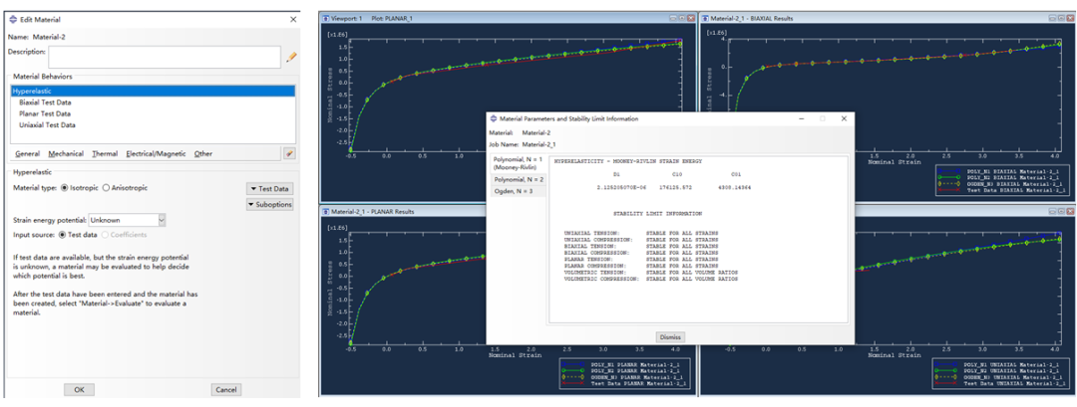Click the PLANAR_1 viewport's title bar icon
The height and width of the screenshot is (407, 1077).
tap(325, 18)
